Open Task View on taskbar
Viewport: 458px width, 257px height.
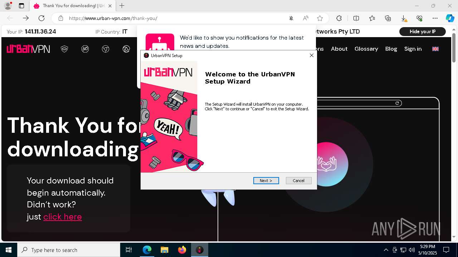(x=129, y=250)
